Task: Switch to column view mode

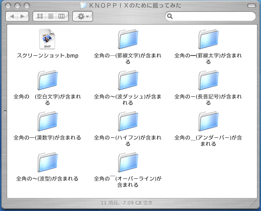Action: click(x=62, y=16)
